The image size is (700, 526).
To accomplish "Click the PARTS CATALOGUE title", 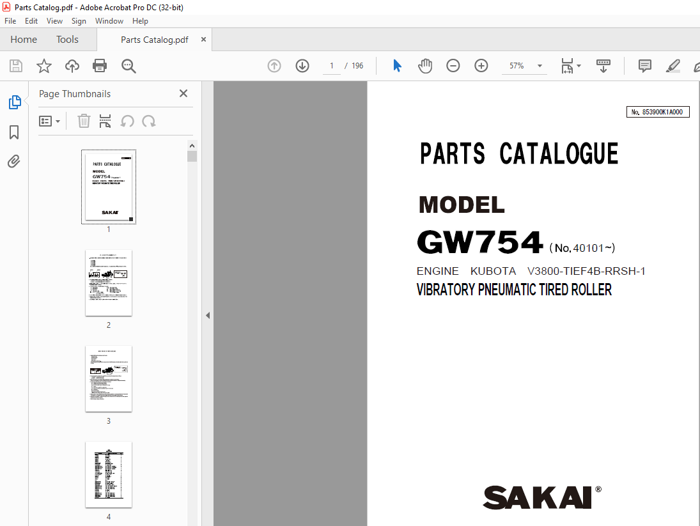I will pos(518,153).
